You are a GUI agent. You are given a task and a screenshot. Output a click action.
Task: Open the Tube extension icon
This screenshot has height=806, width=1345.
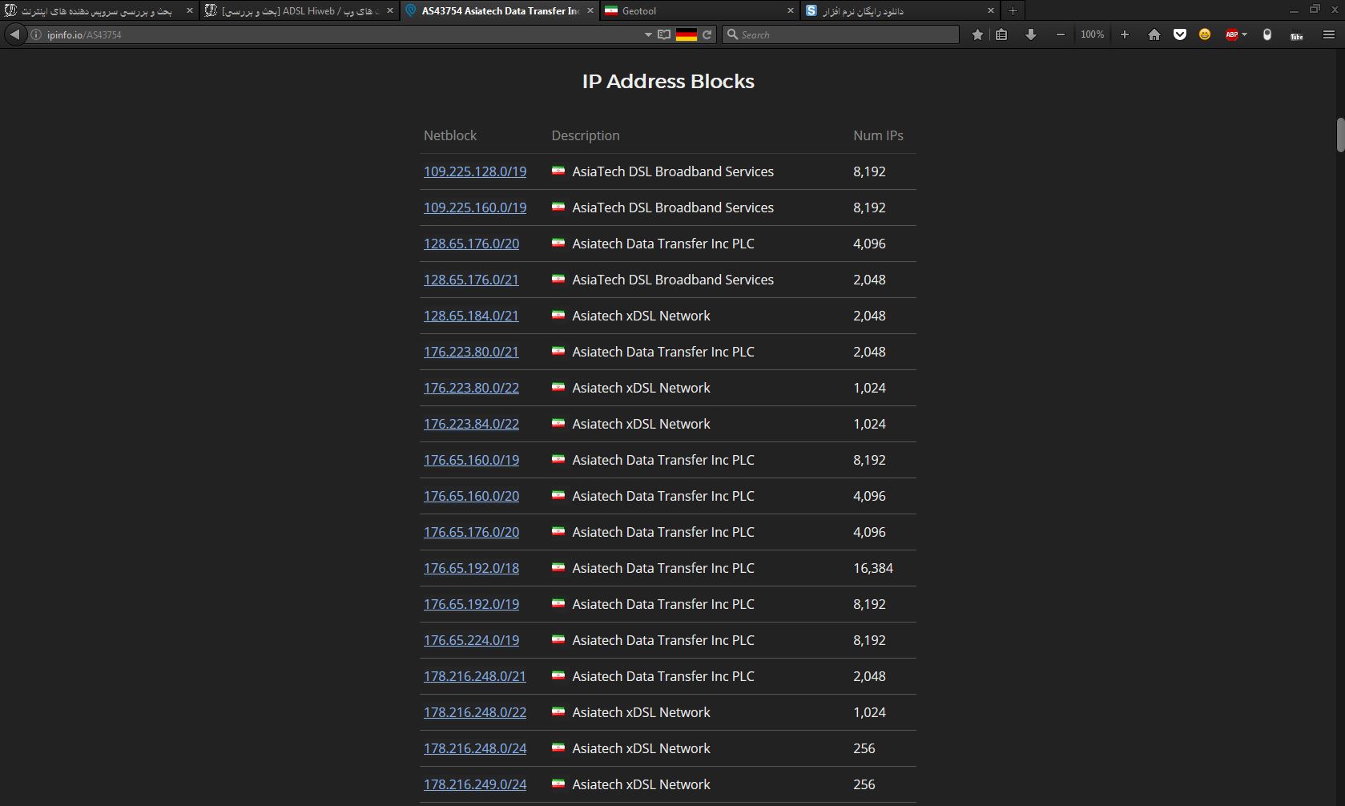coord(1297,34)
